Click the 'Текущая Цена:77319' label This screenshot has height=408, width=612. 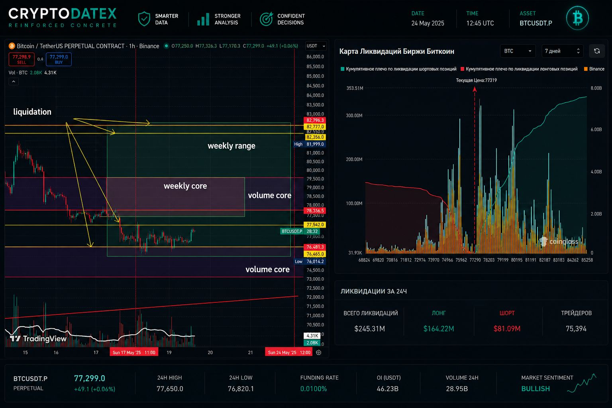pyautogui.click(x=476, y=80)
